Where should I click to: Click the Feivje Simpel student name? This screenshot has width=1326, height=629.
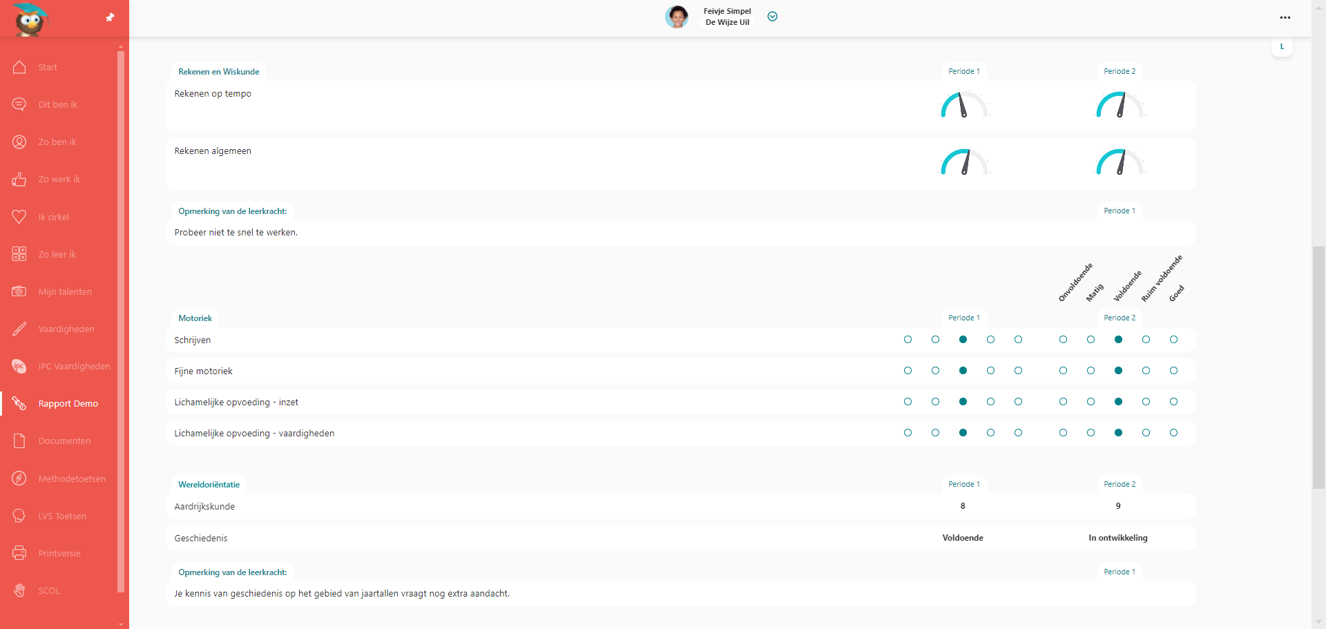(x=727, y=11)
